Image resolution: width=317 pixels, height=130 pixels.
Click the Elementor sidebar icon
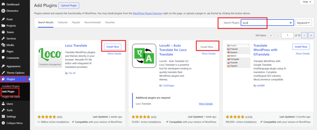click(3, 11)
